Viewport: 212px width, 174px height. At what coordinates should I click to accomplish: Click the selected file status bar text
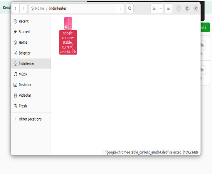point(151,152)
